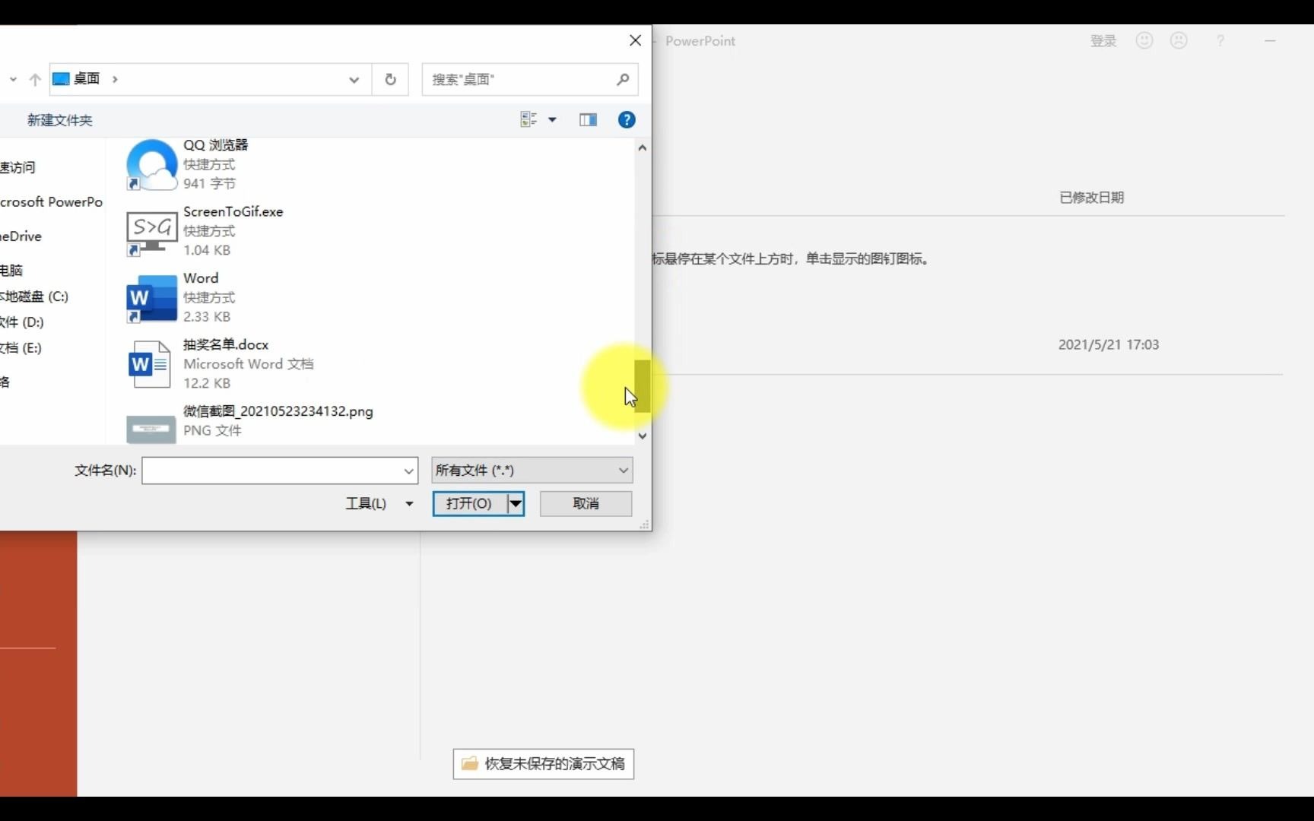Open the recent locations chevron beside the up arrow

(13, 79)
